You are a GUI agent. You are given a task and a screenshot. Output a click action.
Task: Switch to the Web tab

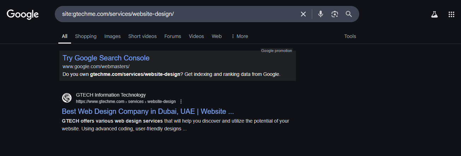[x=217, y=36]
